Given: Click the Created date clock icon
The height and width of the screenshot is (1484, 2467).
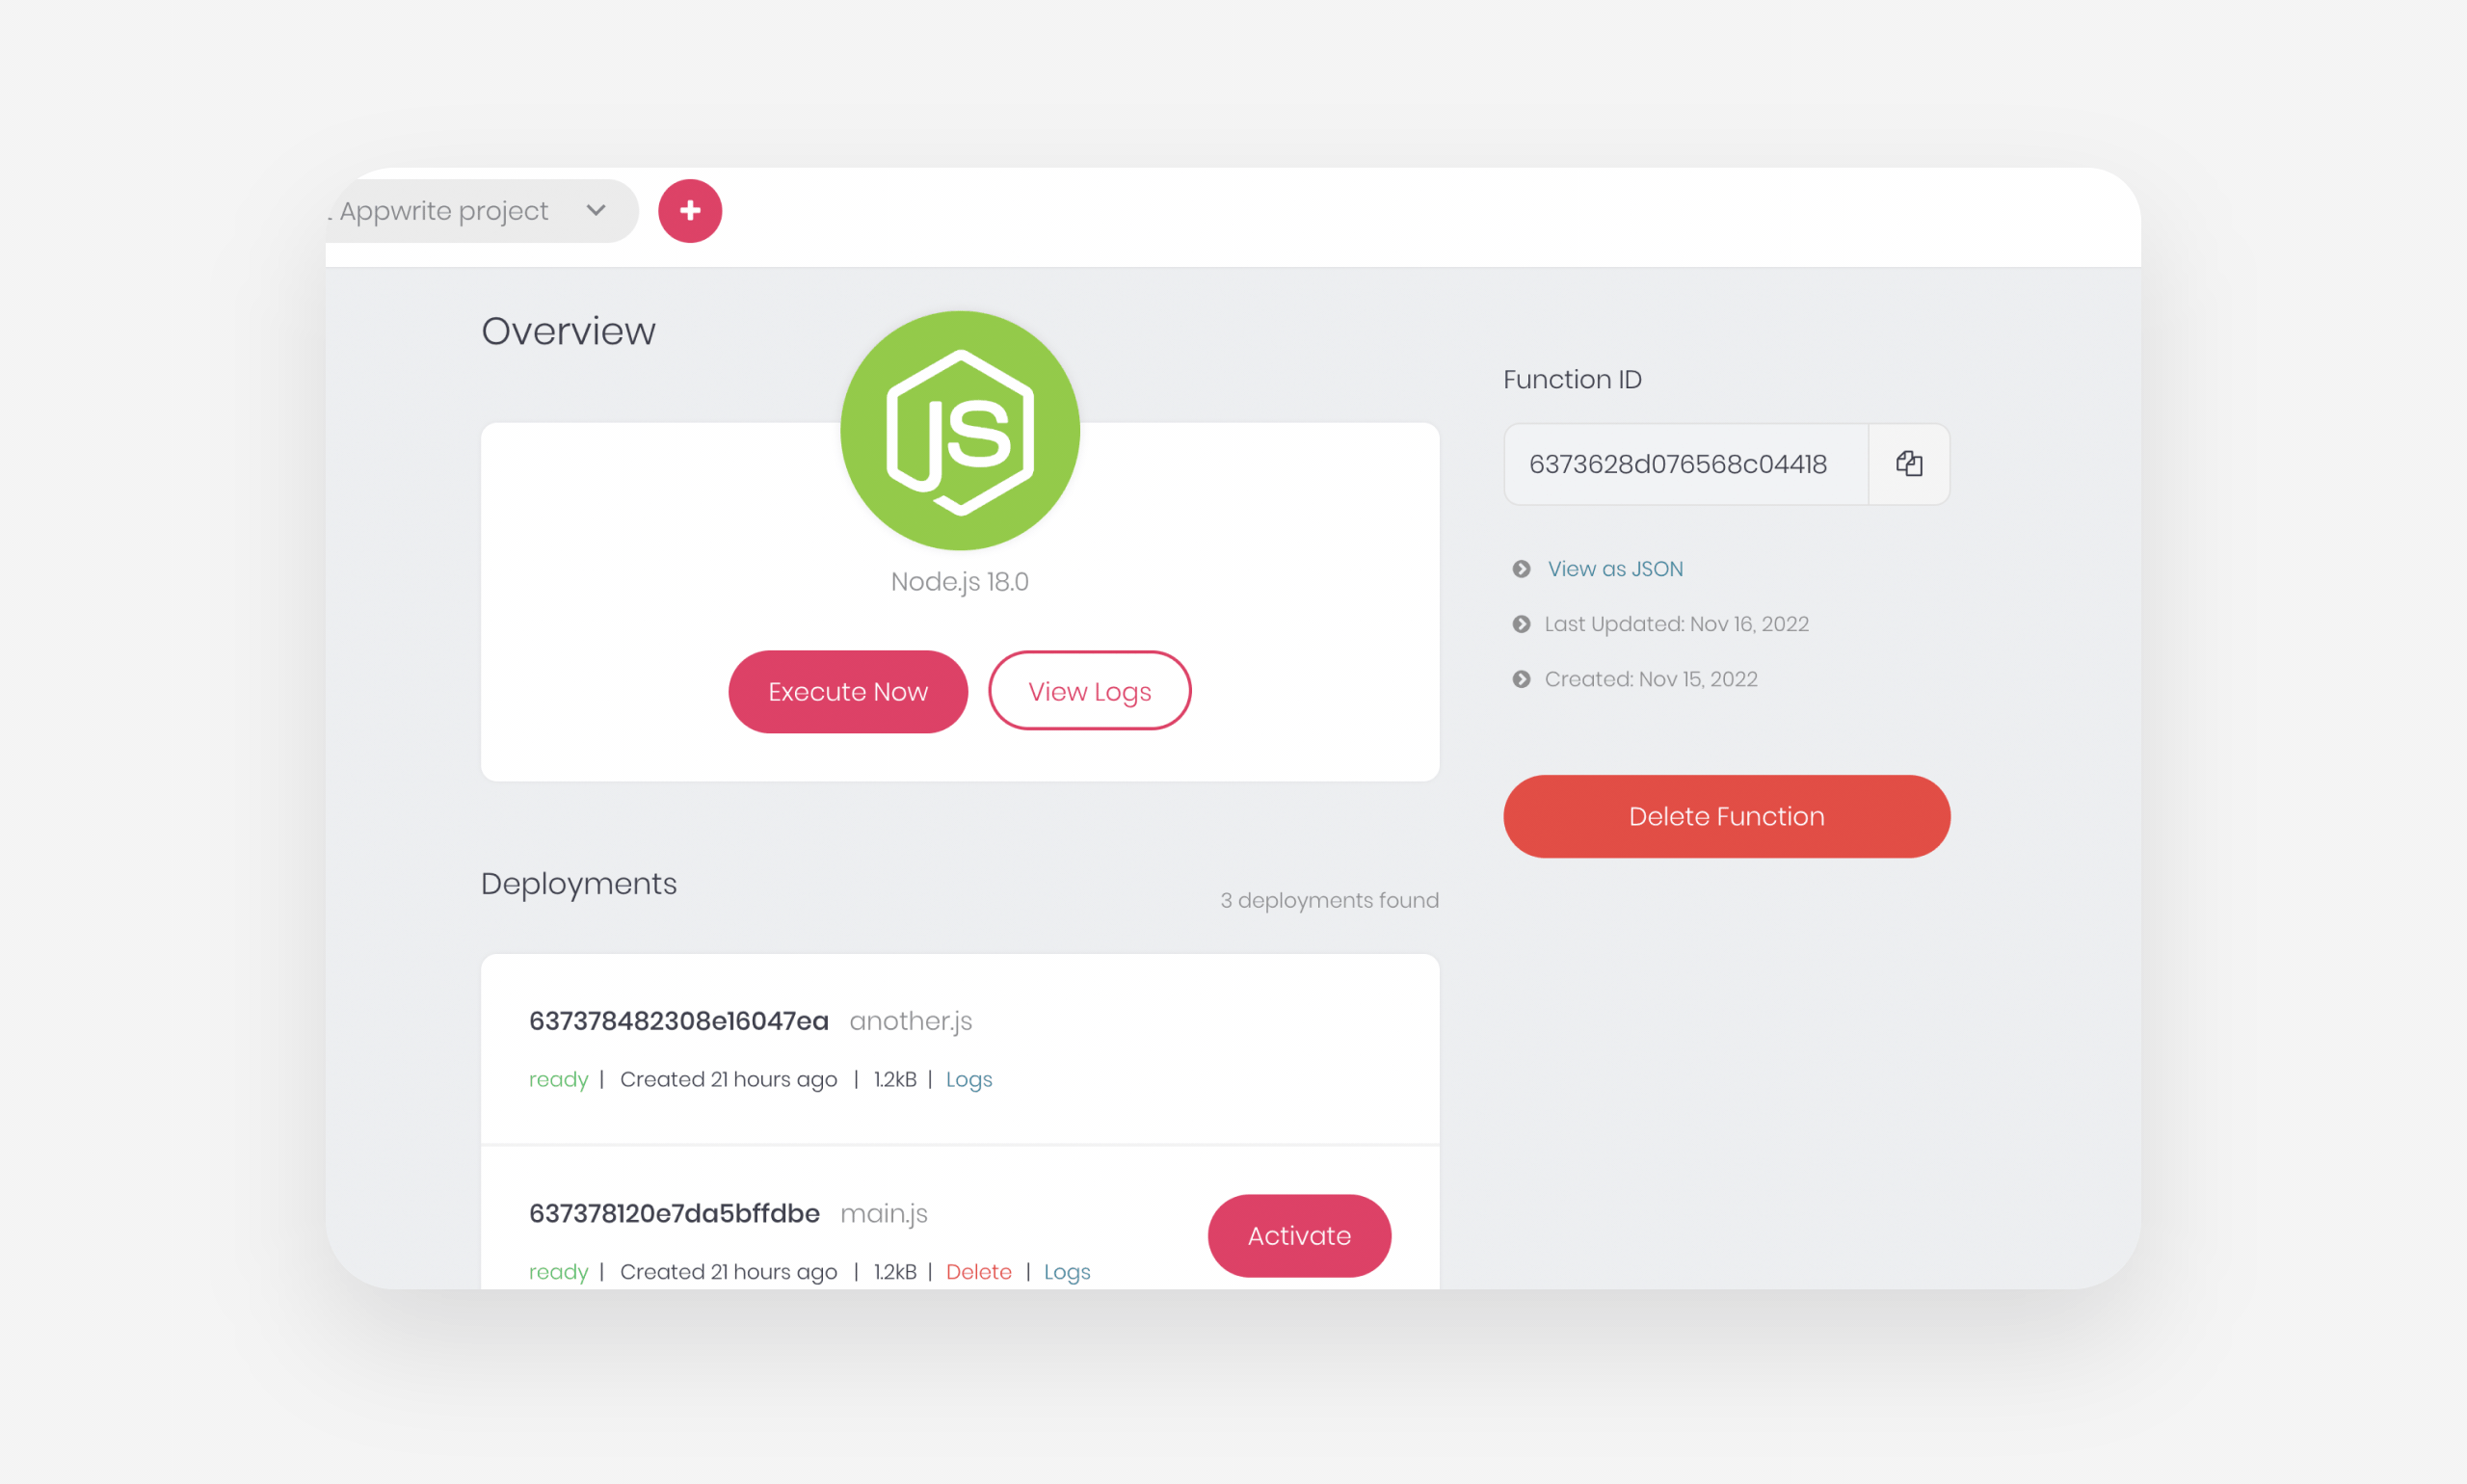Looking at the screenshot, I should (1521, 678).
